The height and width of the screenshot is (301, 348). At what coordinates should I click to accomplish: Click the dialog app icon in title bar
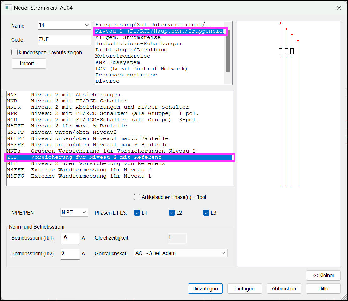click(x=8, y=8)
